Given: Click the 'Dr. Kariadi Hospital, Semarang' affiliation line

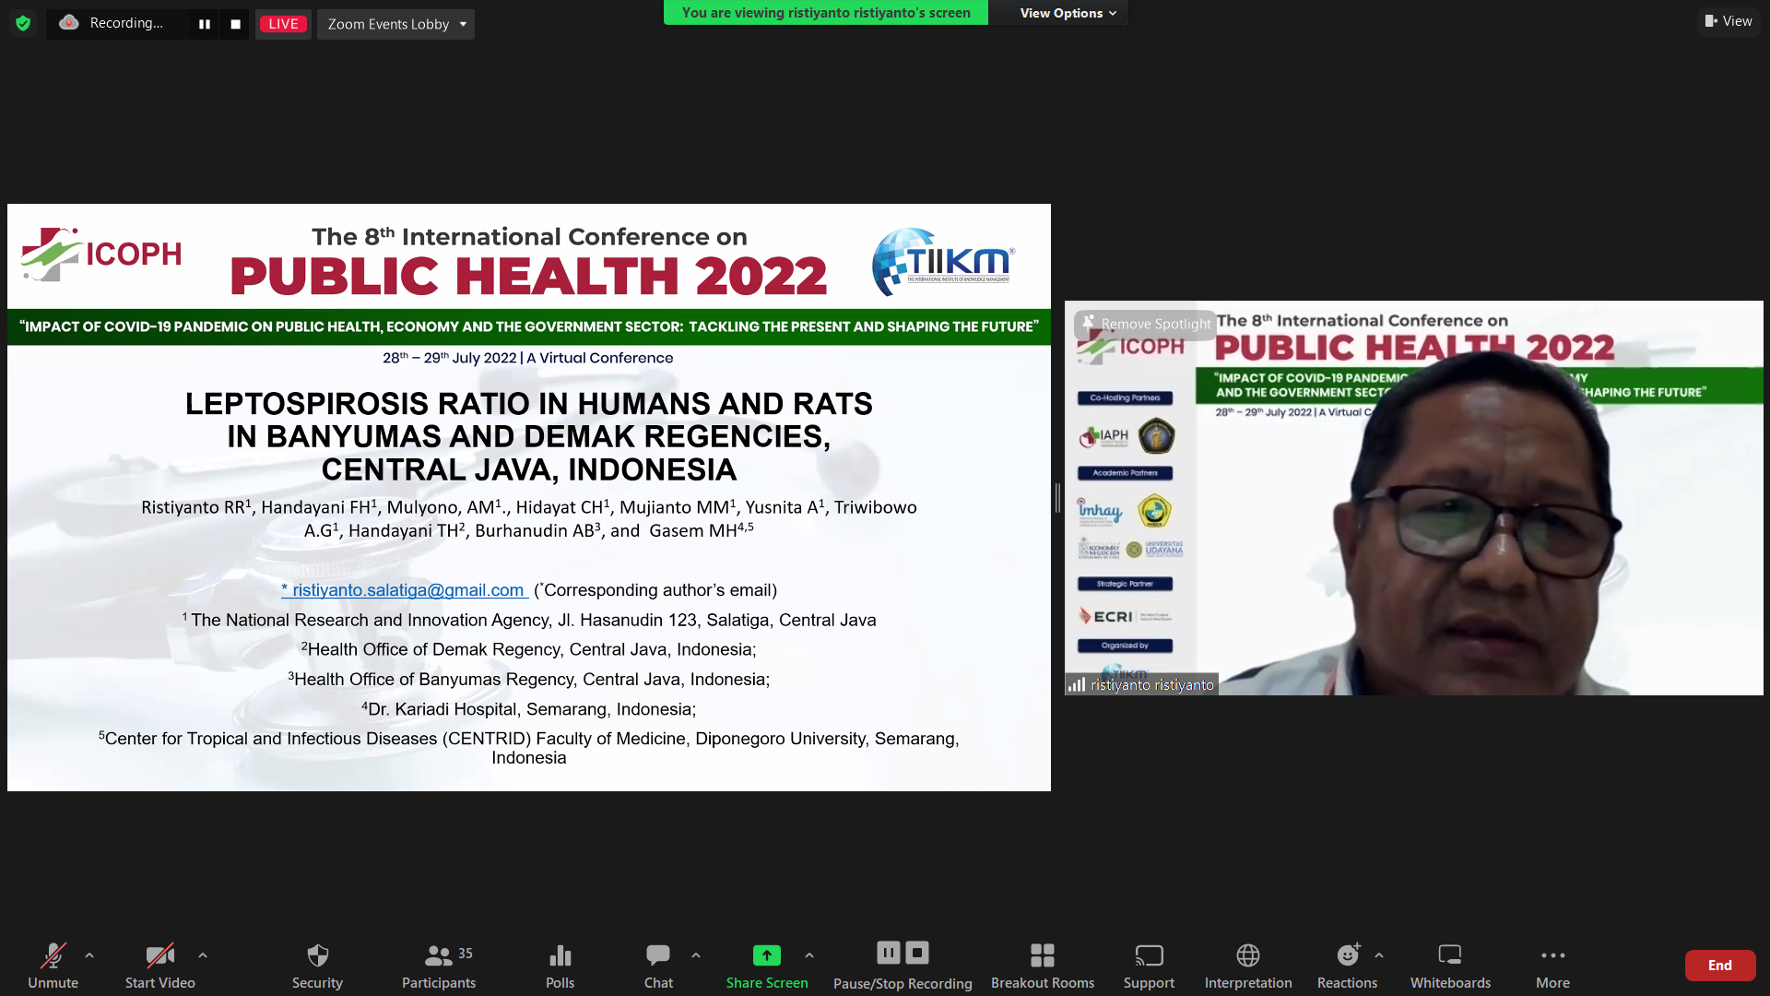Looking at the screenshot, I should 529,709.
